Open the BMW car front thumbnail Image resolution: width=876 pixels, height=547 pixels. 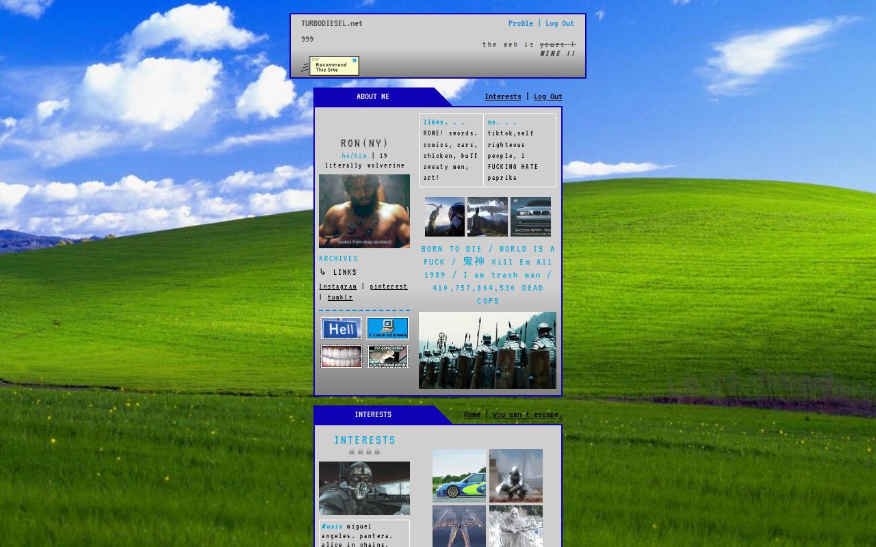[530, 217]
